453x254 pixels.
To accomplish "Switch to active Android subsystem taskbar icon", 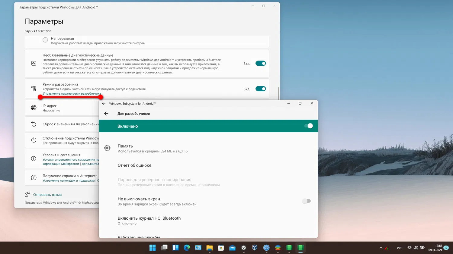I will click(x=300, y=248).
